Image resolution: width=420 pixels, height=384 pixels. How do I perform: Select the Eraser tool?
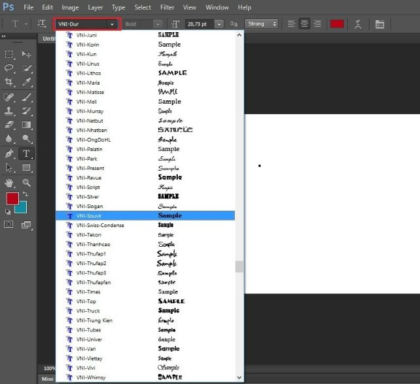(9, 125)
